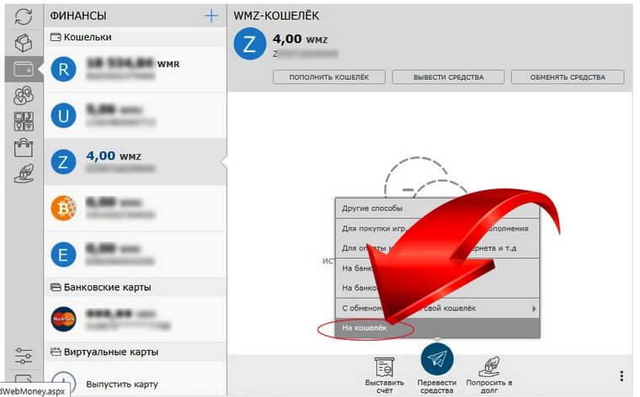Open the contacts people icon in sidebar
This screenshot has height=397, width=640.
tap(24, 95)
